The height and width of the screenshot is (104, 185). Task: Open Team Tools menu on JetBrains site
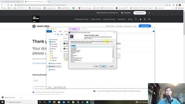96,19
